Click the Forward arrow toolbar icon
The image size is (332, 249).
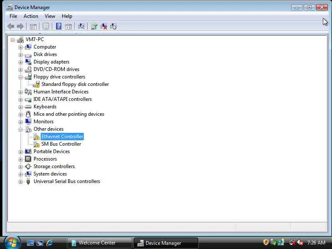tap(20, 27)
